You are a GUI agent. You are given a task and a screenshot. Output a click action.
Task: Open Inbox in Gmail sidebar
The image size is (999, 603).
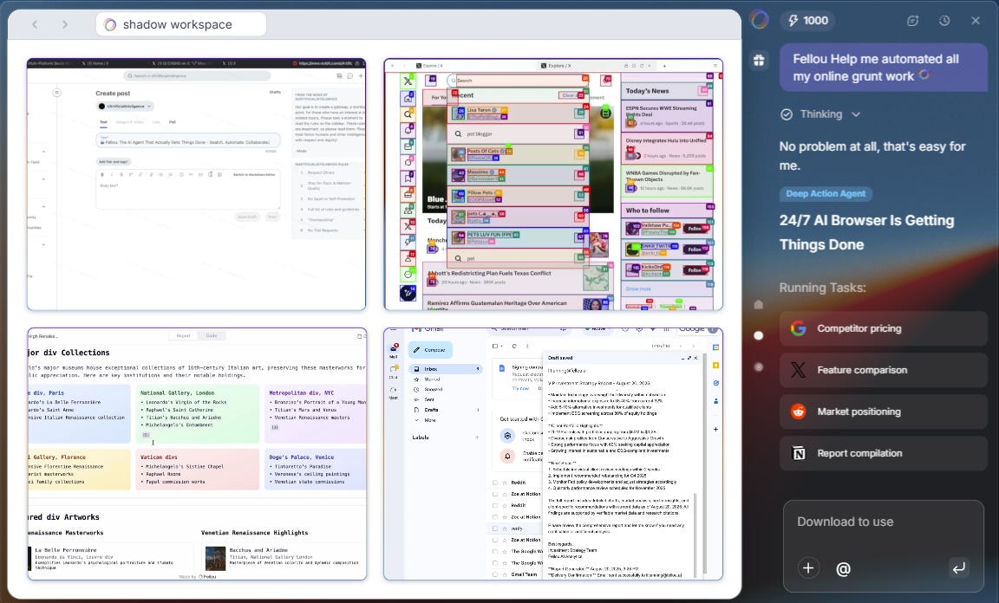(x=445, y=369)
